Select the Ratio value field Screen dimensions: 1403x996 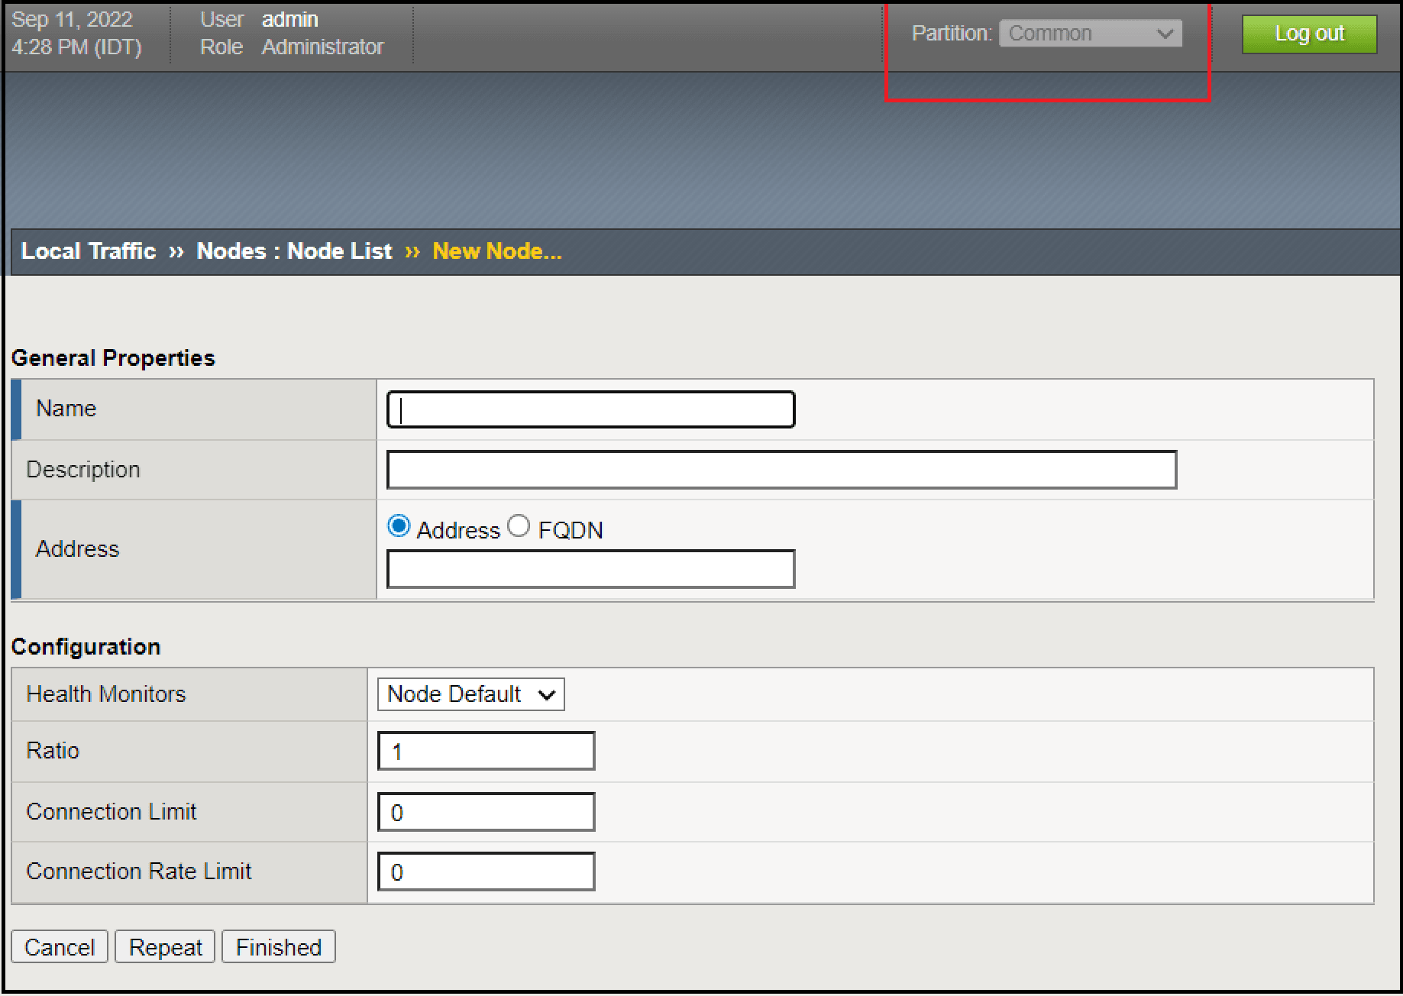point(486,750)
